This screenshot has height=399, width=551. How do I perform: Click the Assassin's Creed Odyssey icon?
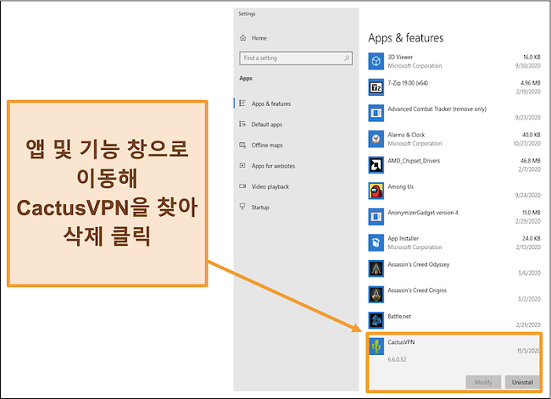376,269
